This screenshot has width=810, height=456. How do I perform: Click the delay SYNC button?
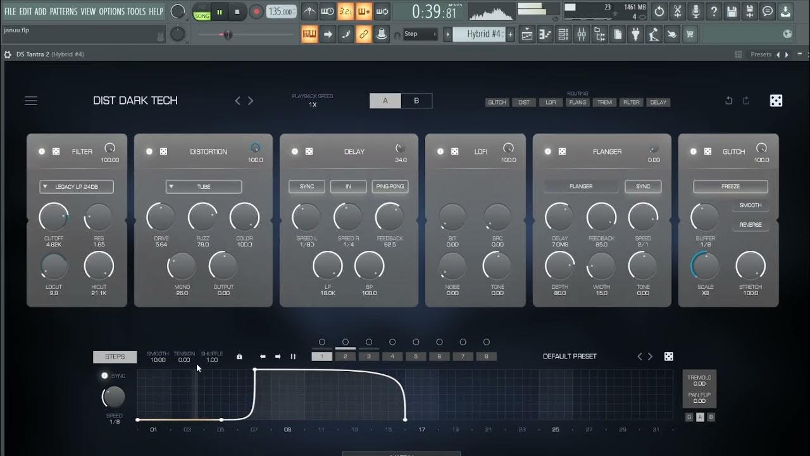pyautogui.click(x=307, y=186)
